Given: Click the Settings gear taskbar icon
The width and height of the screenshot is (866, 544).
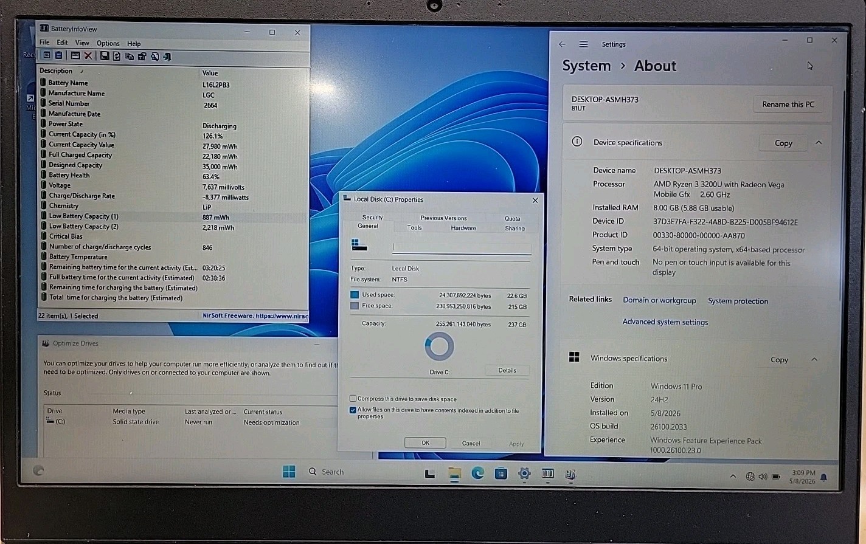Looking at the screenshot, I should [x=524, y=473].
